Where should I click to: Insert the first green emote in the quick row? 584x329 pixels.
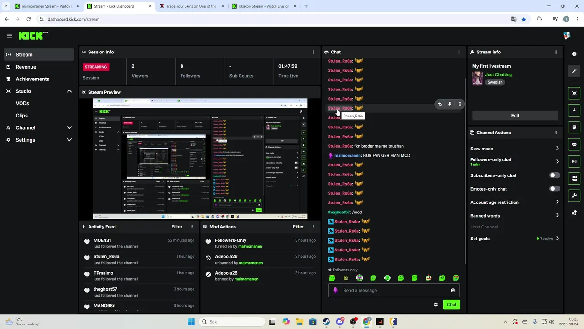[x=332, y=278]
